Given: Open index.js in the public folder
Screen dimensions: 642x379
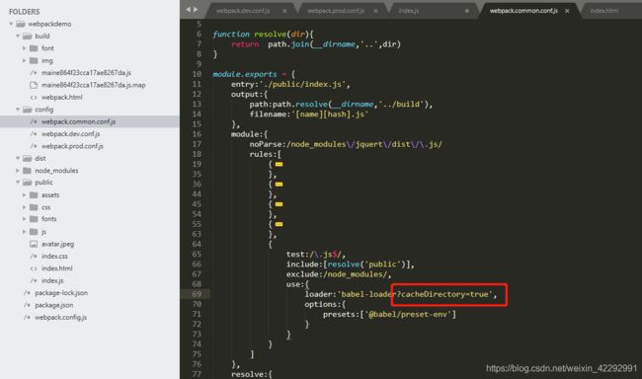Looking at the screenshot, I should [x=52, y=280].
